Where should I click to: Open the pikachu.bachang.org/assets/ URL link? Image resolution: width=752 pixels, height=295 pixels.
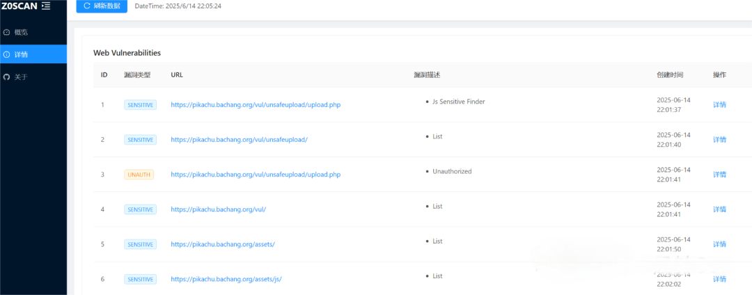pyautogui.click(x=223, y=244)
